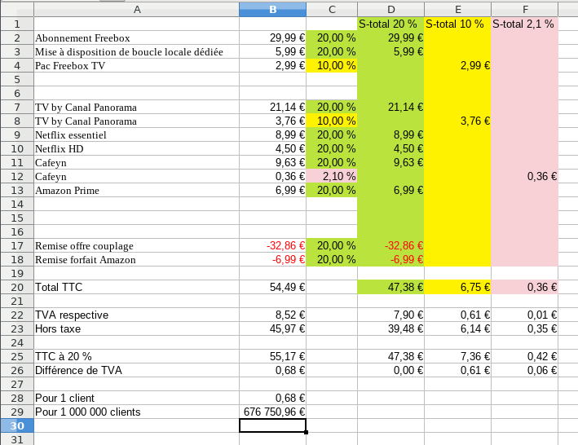Click the 21,14 € value in column B
578x445 pixels.
pyautogui.click(x=272, y=108)
